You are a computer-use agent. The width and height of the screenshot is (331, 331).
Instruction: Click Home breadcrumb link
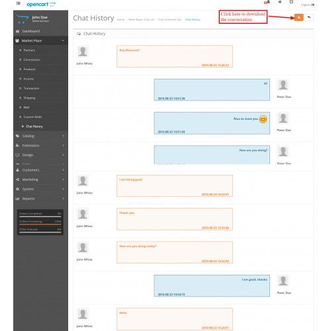[x=120, y=20]
